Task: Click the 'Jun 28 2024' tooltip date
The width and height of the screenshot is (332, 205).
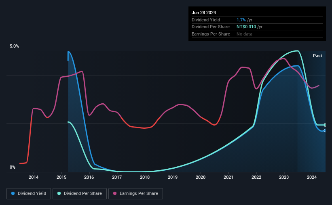Action: (204, 13)
